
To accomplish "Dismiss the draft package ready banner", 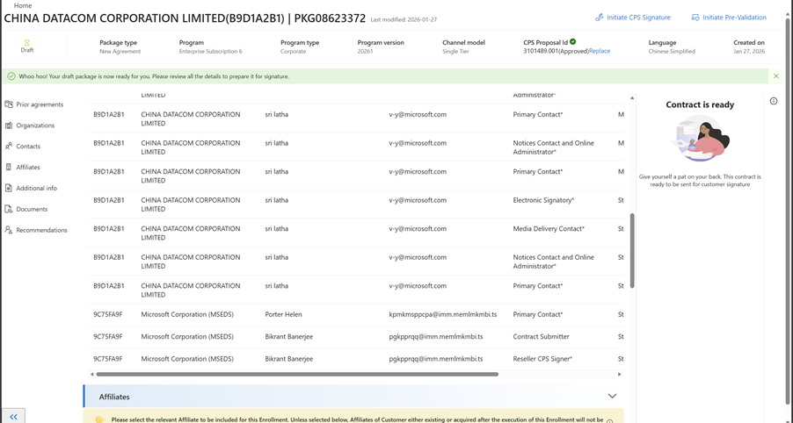I will tap(775, 76).
